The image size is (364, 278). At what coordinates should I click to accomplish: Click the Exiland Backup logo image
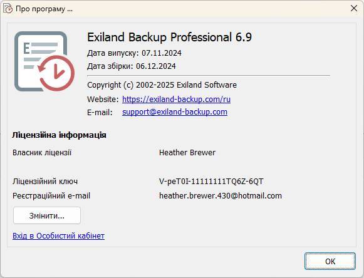tap(44, 61)
